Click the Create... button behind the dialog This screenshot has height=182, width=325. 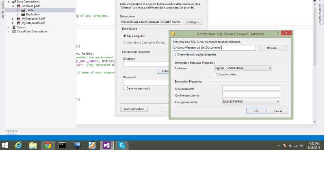pos(163,71)
